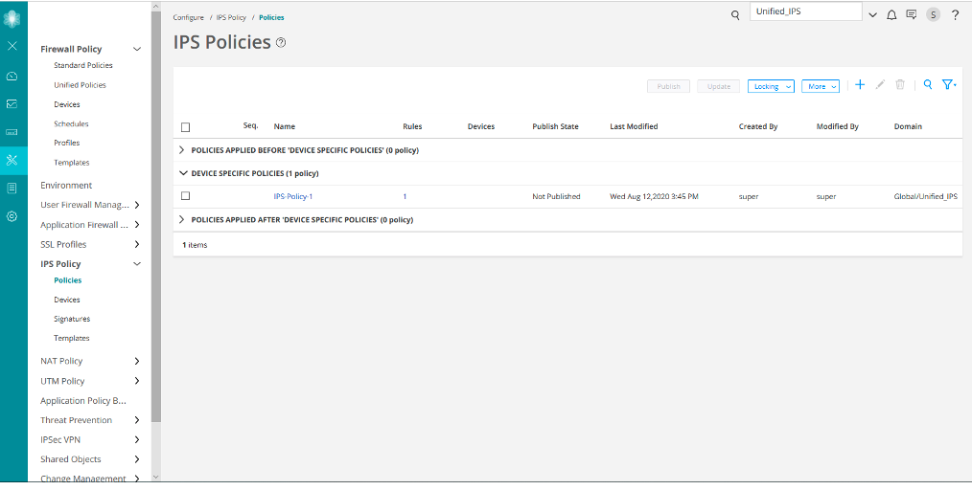Click the filter funnel icon
Viewport: 972px width, 490px height.
(x=948, y=85)
